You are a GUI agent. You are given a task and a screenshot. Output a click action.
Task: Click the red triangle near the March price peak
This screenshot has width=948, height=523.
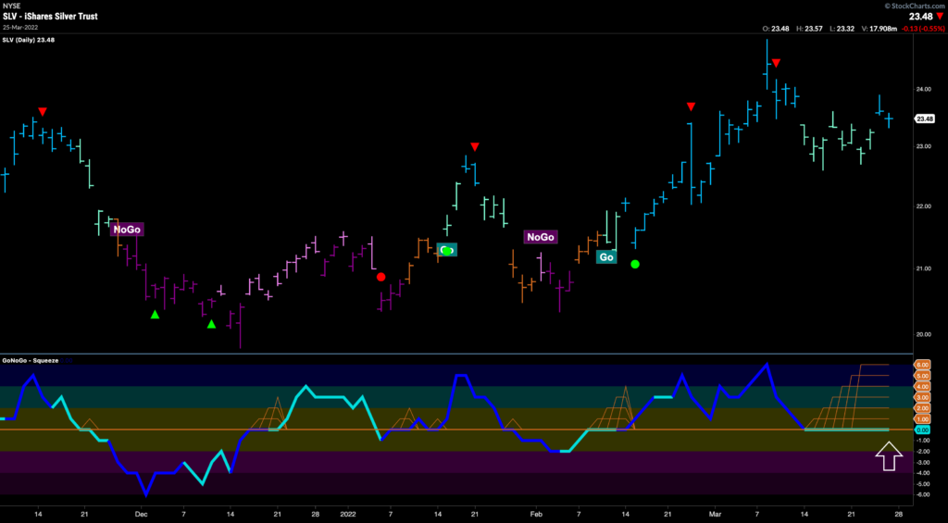pyautogui.click(x=777, y=63)
